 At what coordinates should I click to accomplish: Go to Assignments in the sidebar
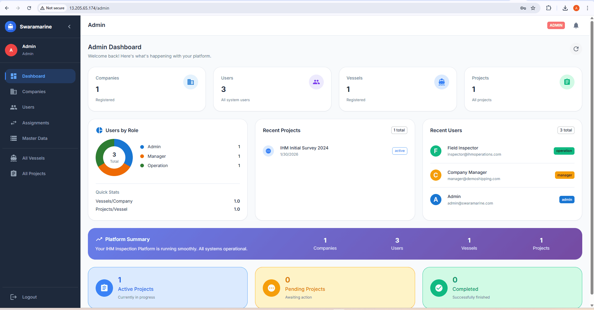click(36, 123)
